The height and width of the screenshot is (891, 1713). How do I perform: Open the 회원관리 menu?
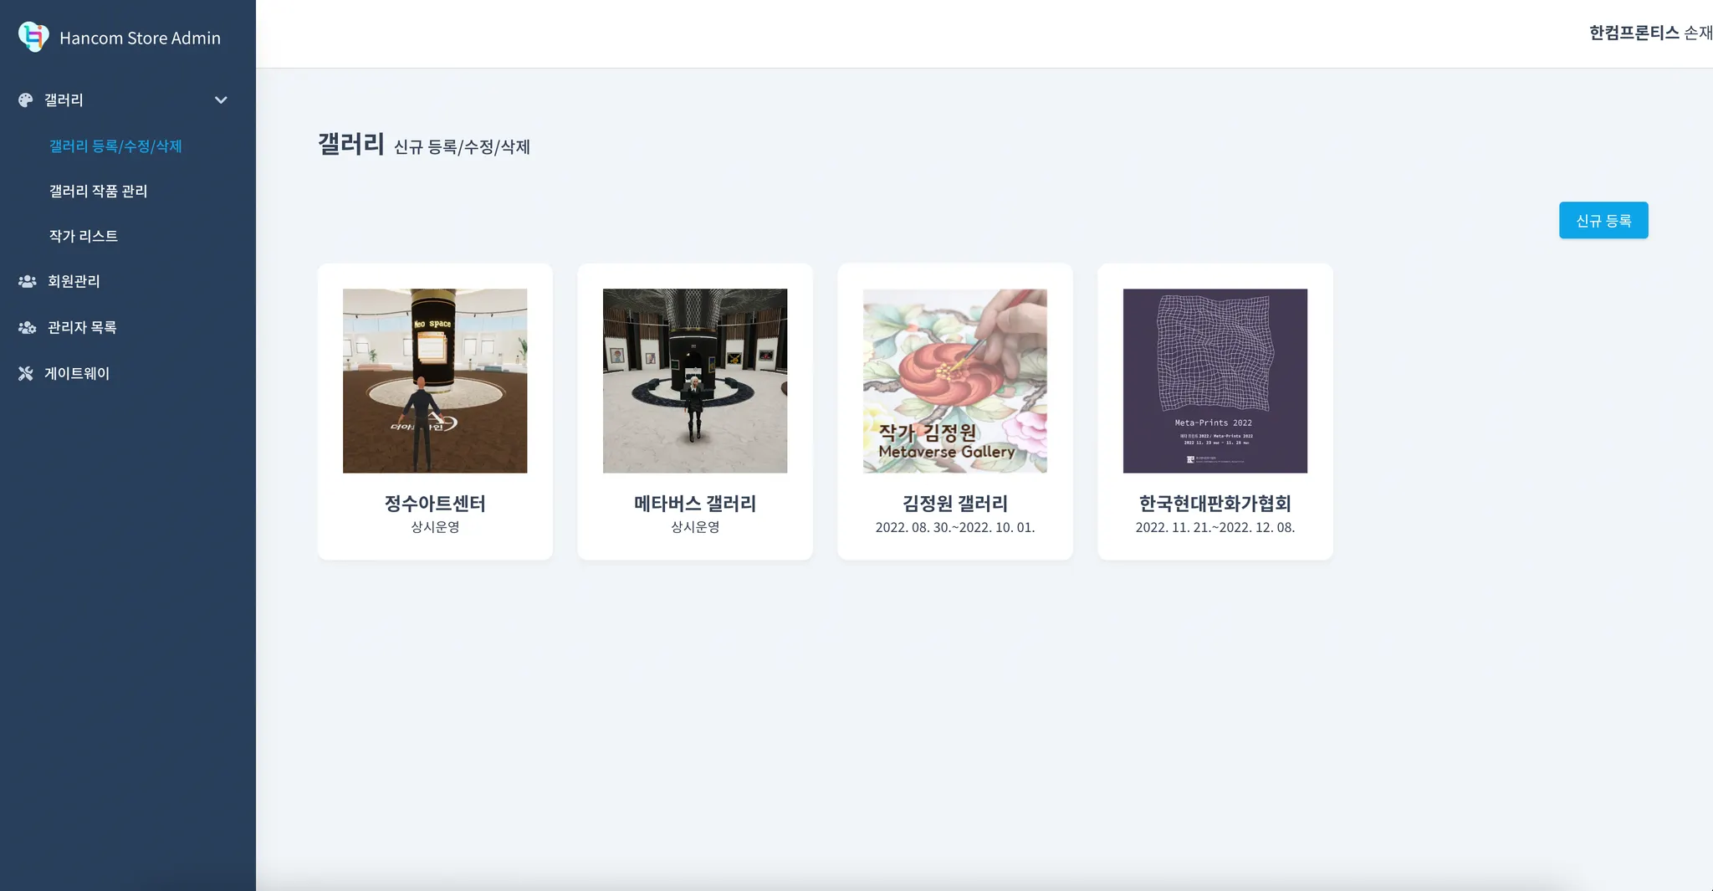pos(74,281)
